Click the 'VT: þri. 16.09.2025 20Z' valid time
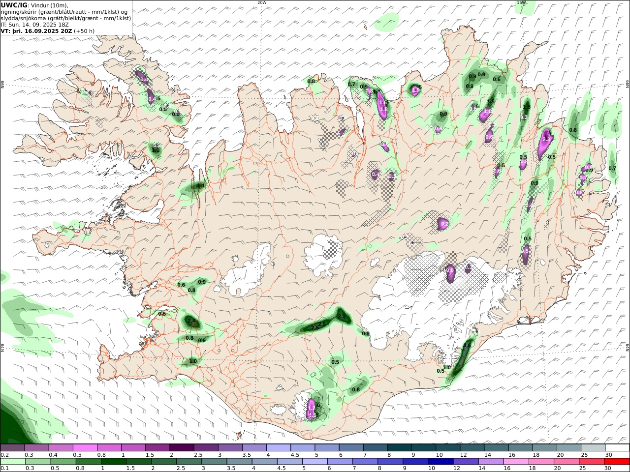Viewport: 630px width, 472px height. [36, 31]
